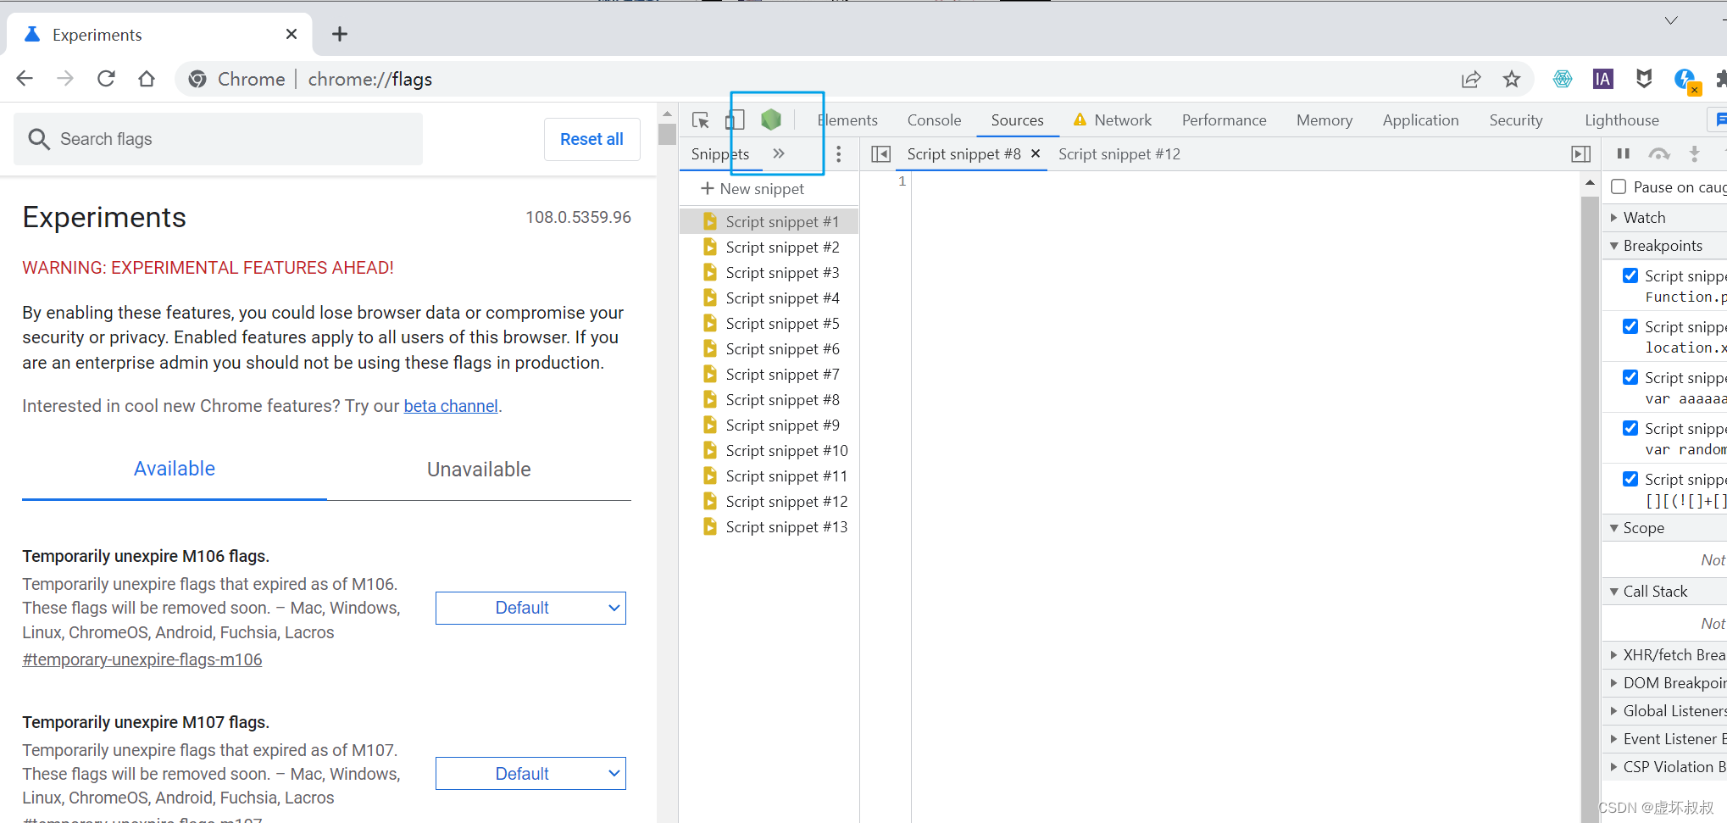Open Script snippet #5 in the list
The width and height of the screenshot is (1727, 823).
point(769,324)
